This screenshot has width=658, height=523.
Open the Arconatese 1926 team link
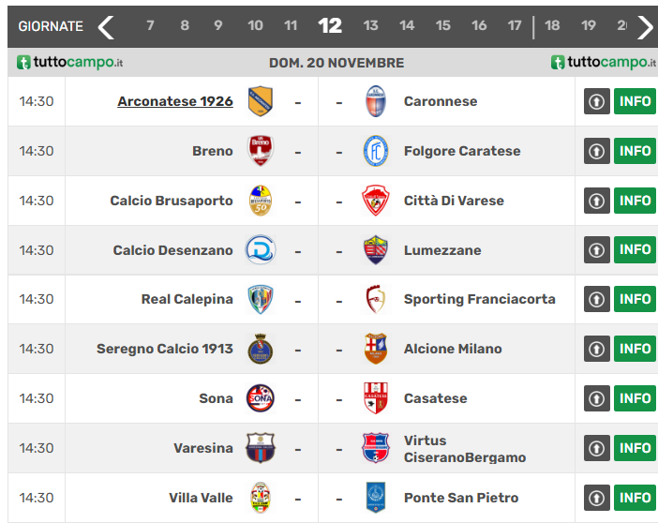tap(174, 101)
